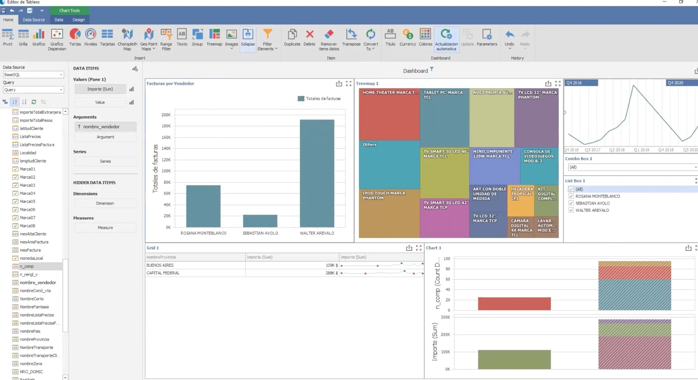Insert a Tortas pie chart
This screenshot has width=698, height=380.
[75, 37]
